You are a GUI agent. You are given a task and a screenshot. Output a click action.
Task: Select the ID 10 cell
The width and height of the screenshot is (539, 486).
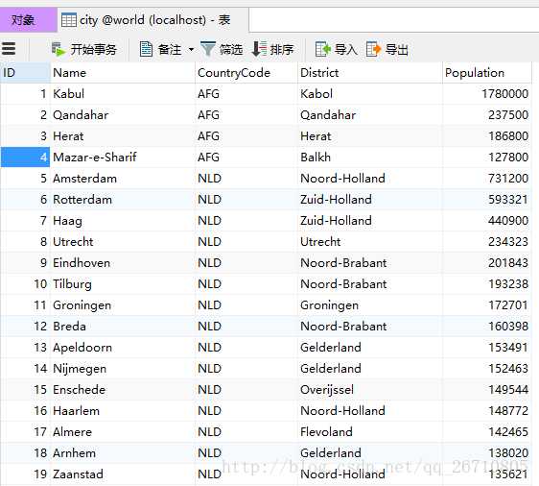pos(25,284)
